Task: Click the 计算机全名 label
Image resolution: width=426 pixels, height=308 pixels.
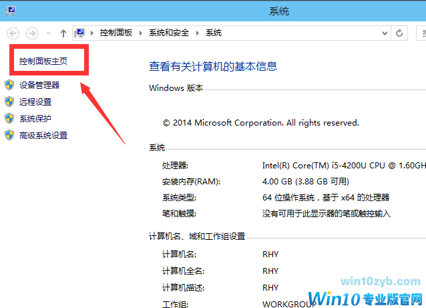Action: click(183, 271)
